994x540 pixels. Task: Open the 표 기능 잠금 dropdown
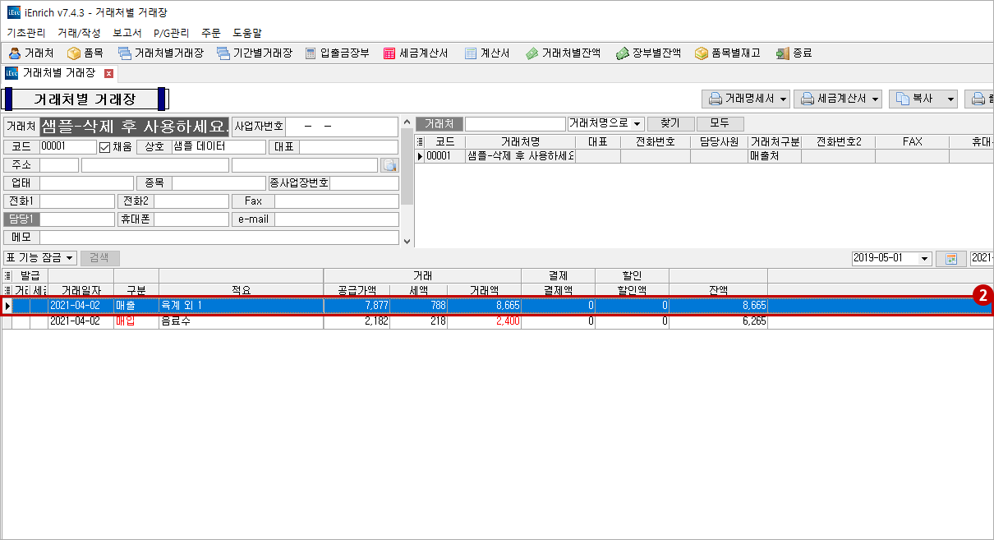point(39,258)
